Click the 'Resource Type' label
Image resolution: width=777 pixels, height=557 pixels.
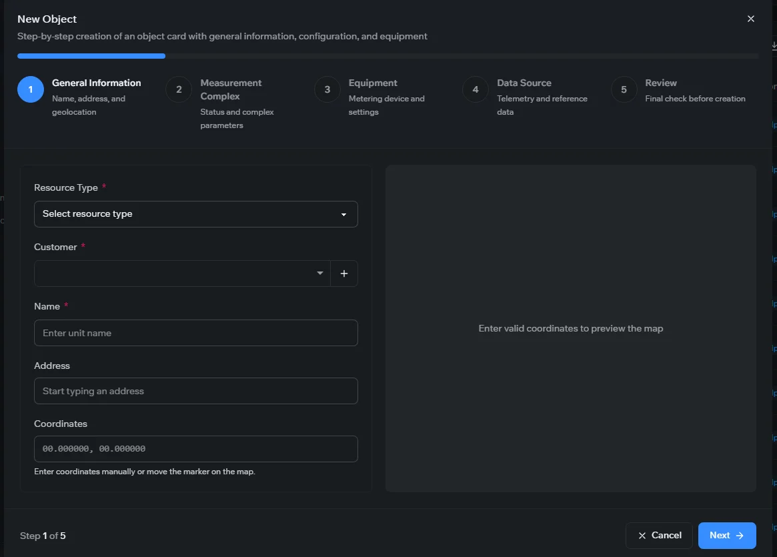(66, 188)
